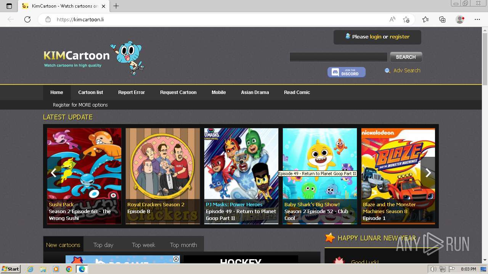Click the register link
The height and width of the screenshot is (274, 488).
click(400, 37)
